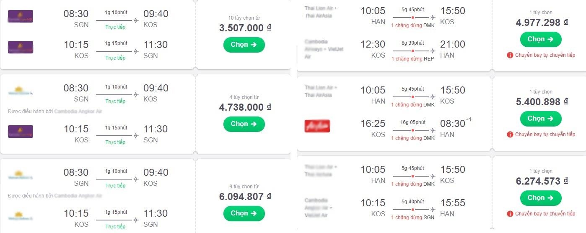Click the red info icon under the 4.977.298 đ price

click(510, 55)
